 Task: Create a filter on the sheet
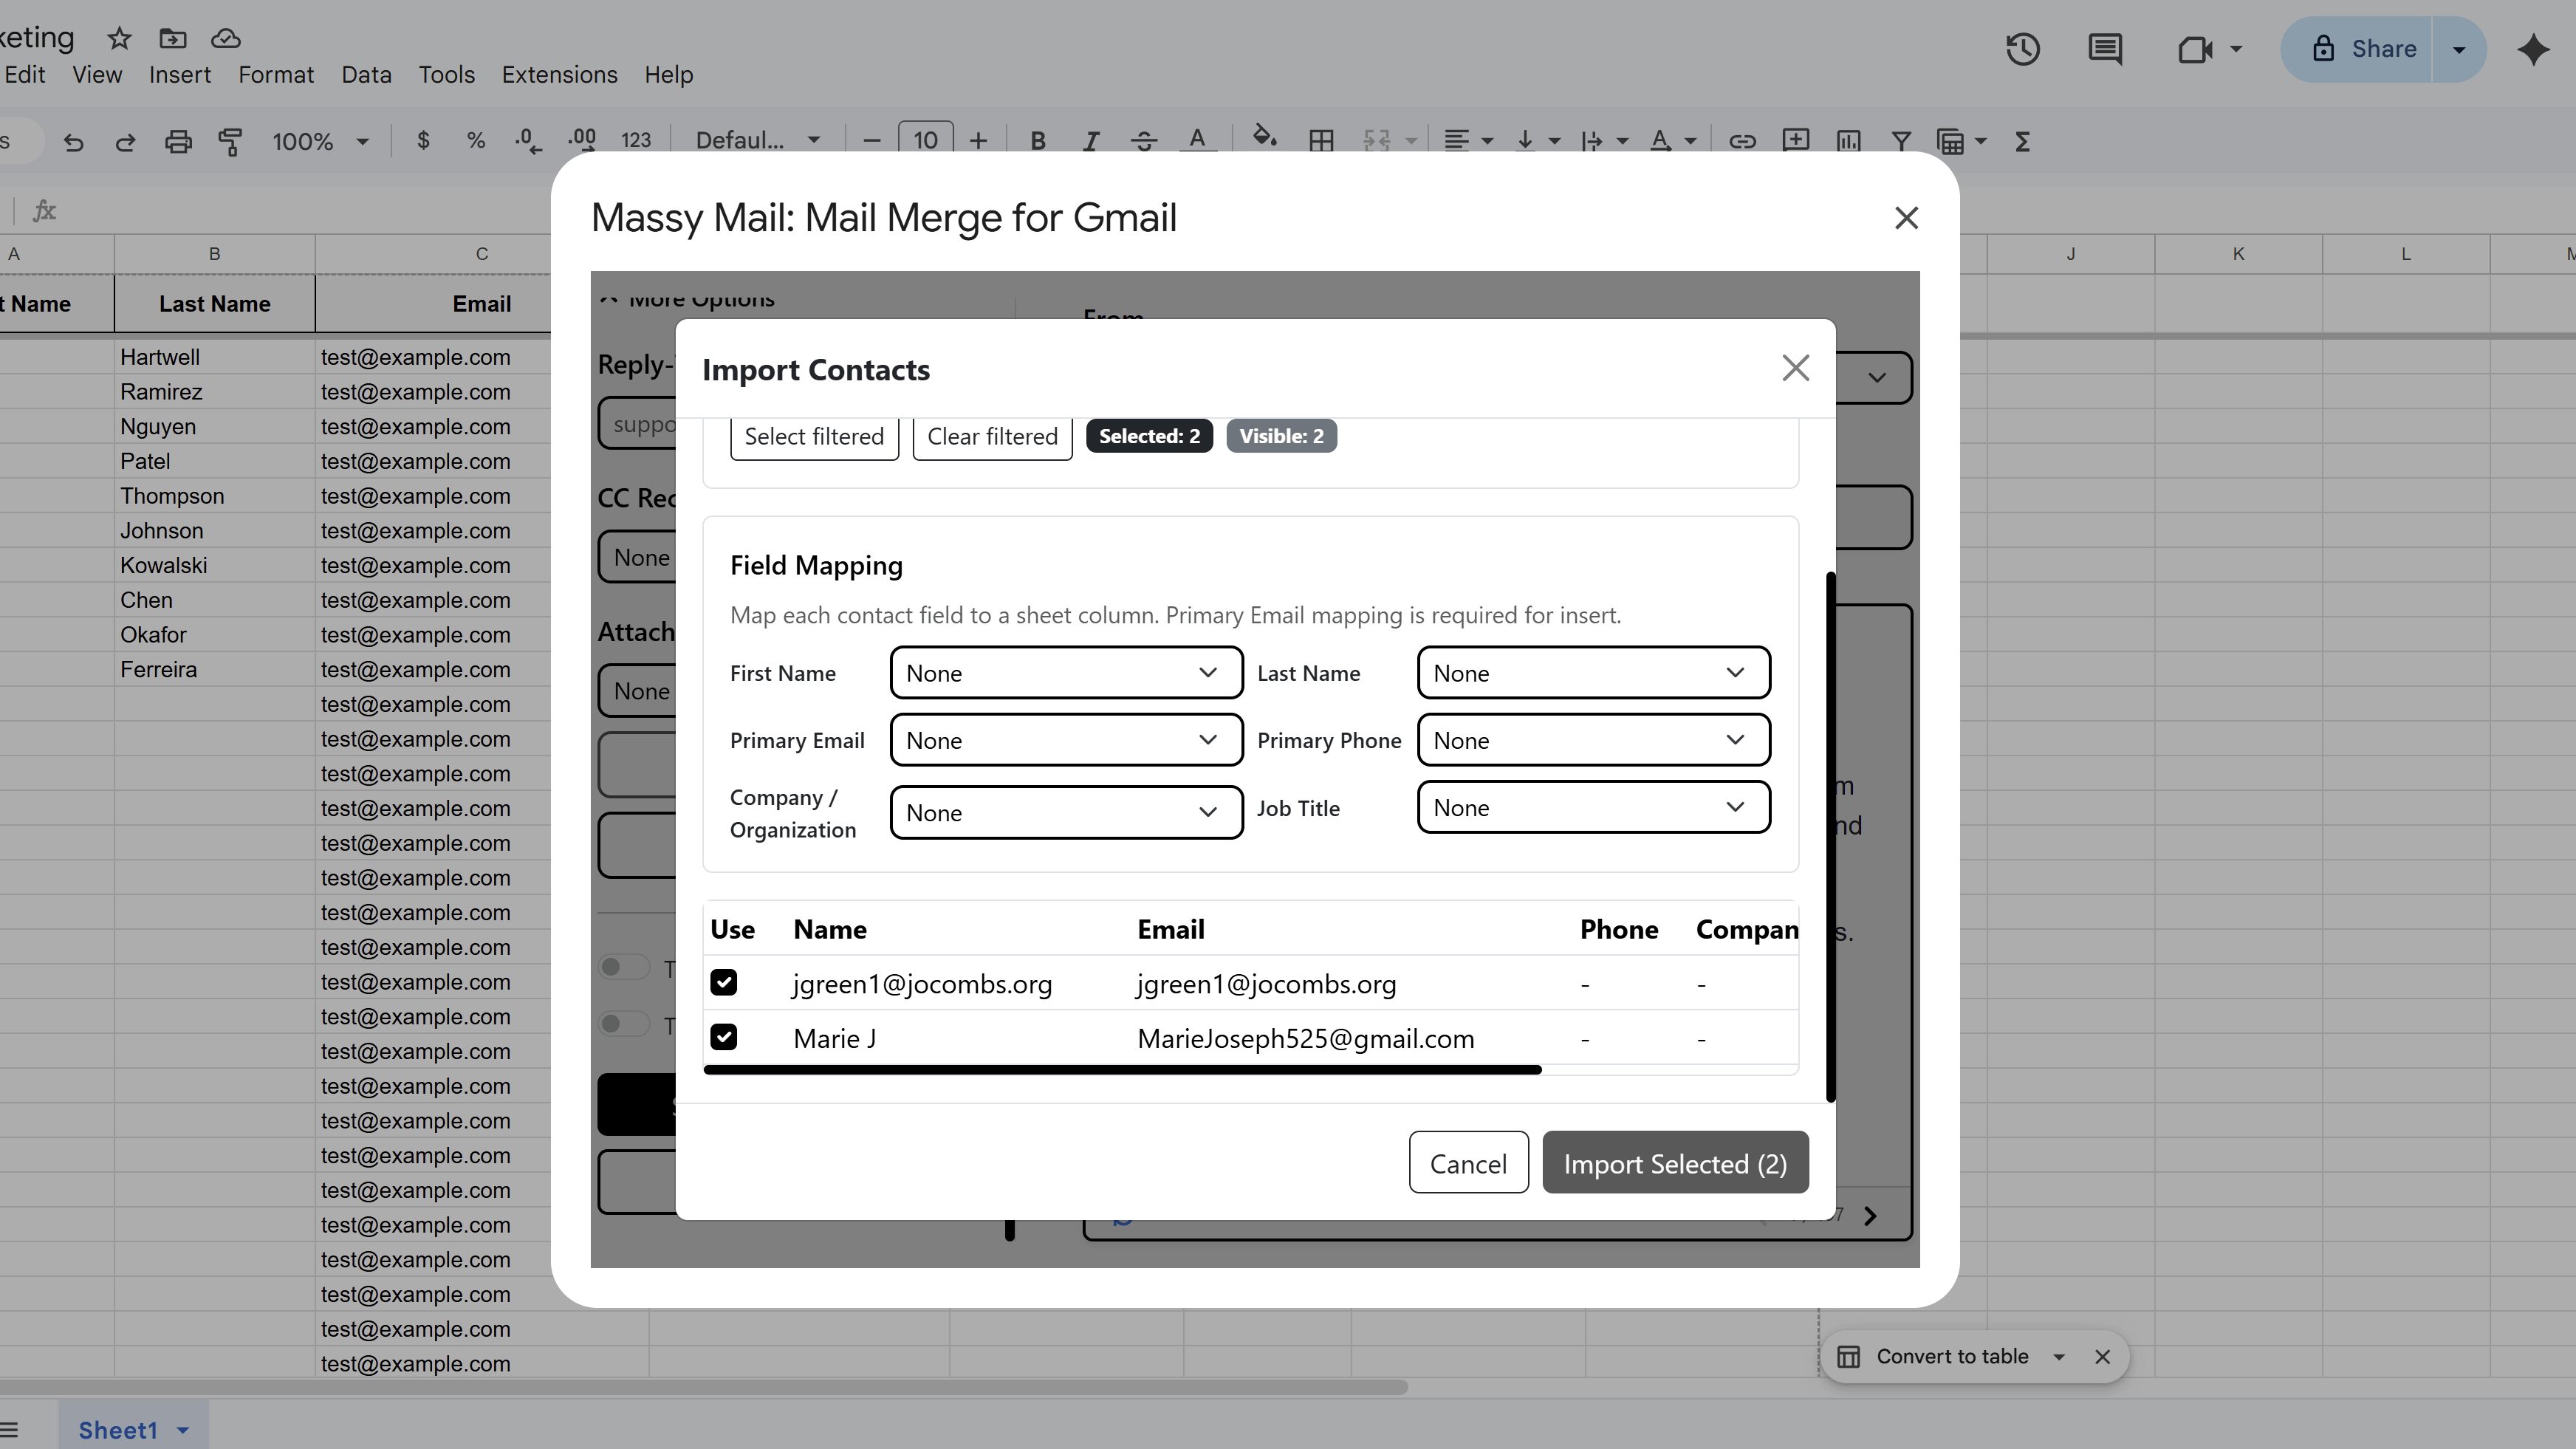[x=1901, y=141]
